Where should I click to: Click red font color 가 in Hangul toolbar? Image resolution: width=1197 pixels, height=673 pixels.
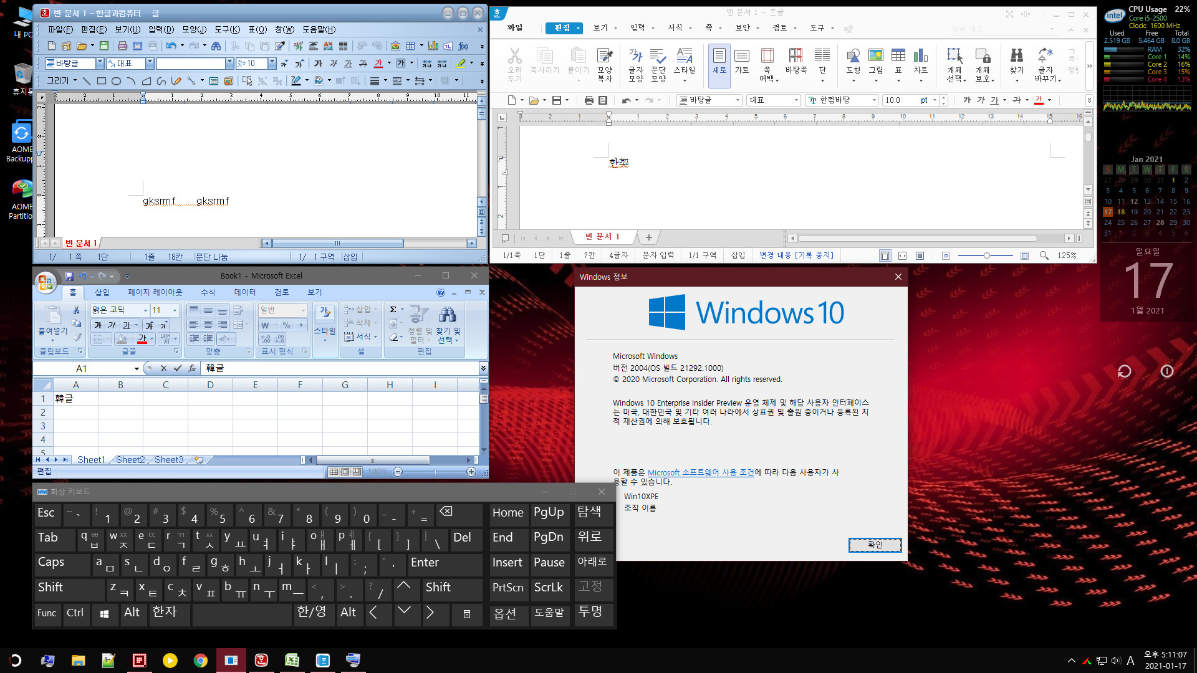378,64
